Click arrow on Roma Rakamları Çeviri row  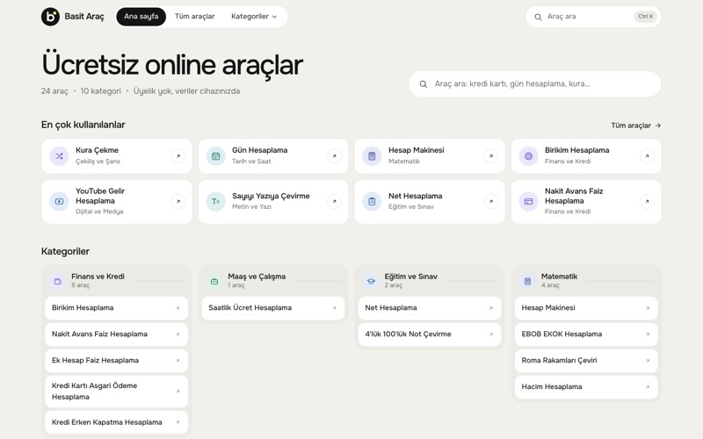tap(648, 361)
